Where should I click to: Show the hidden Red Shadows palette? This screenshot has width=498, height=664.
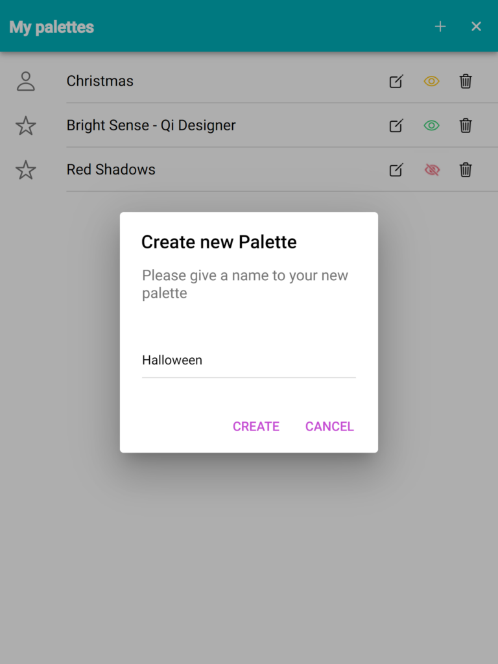click(431, 170)
